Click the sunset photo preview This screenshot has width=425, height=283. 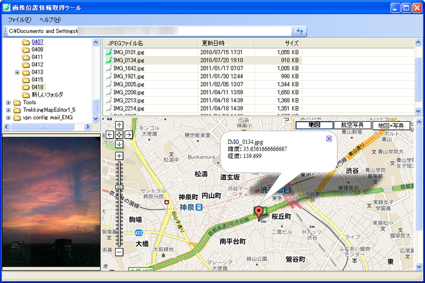[51, 202]
